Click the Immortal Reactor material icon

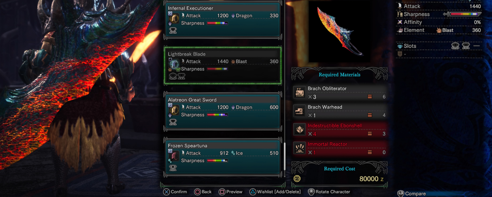coord(299,148)
